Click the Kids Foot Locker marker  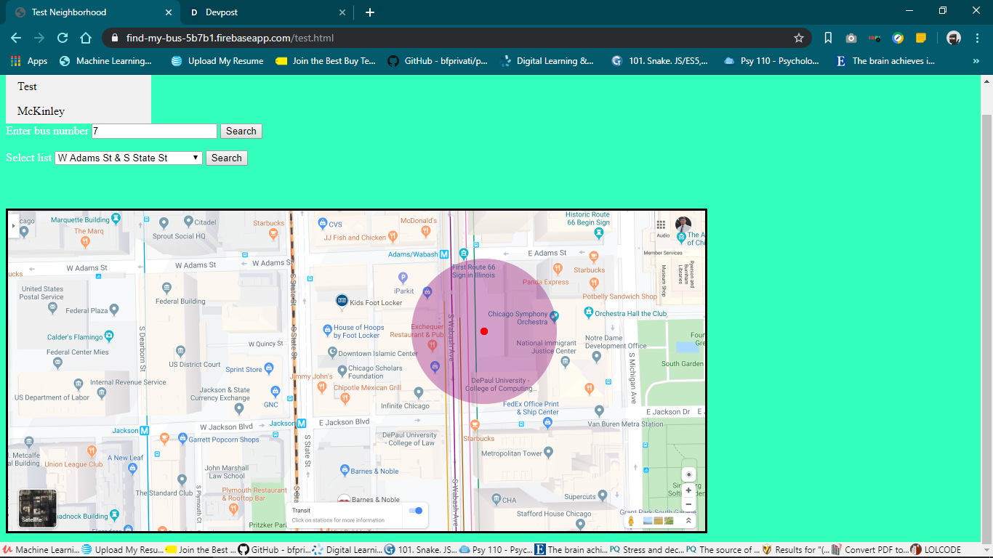pyautogui.click(x=341, y=301)
